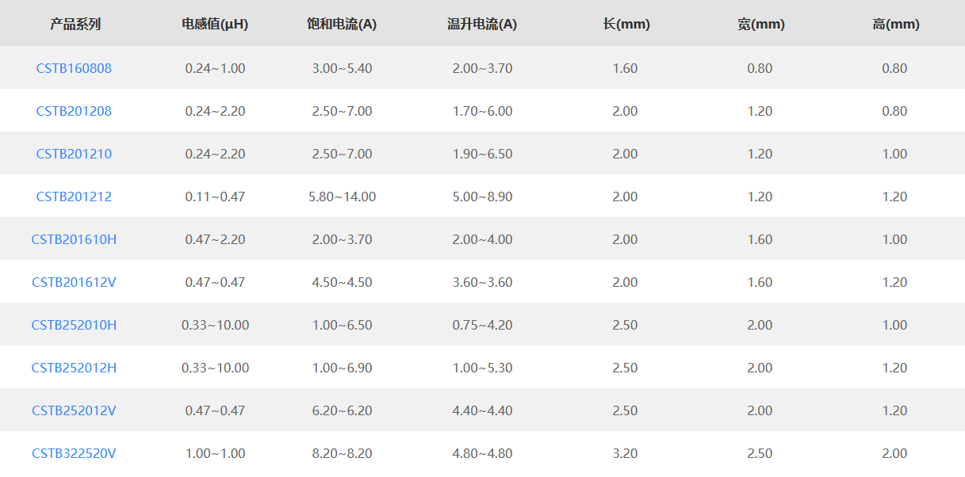Select the CSTB201610H link
965x477 pixels.
click(74, 239)
